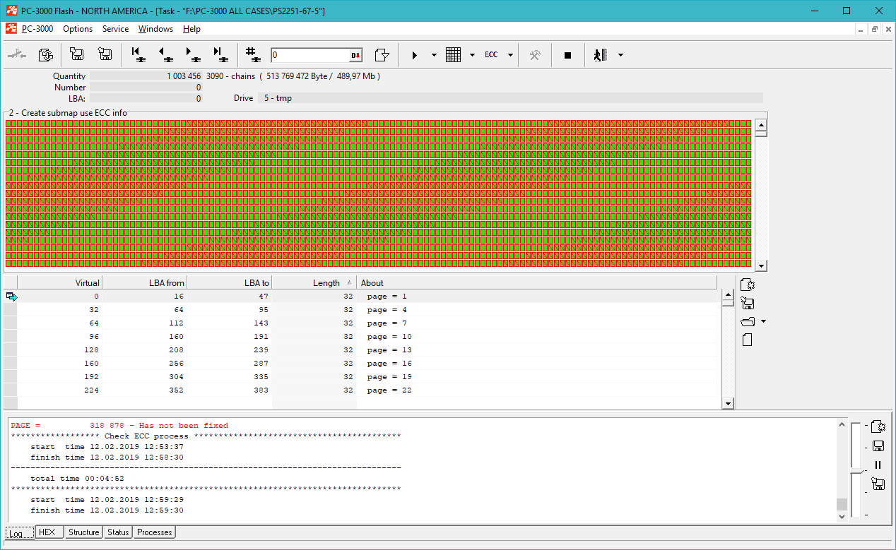This screenshot has width=896, height=550.
Task: Sort by the Length column header
Action: (x=314, y=282)
